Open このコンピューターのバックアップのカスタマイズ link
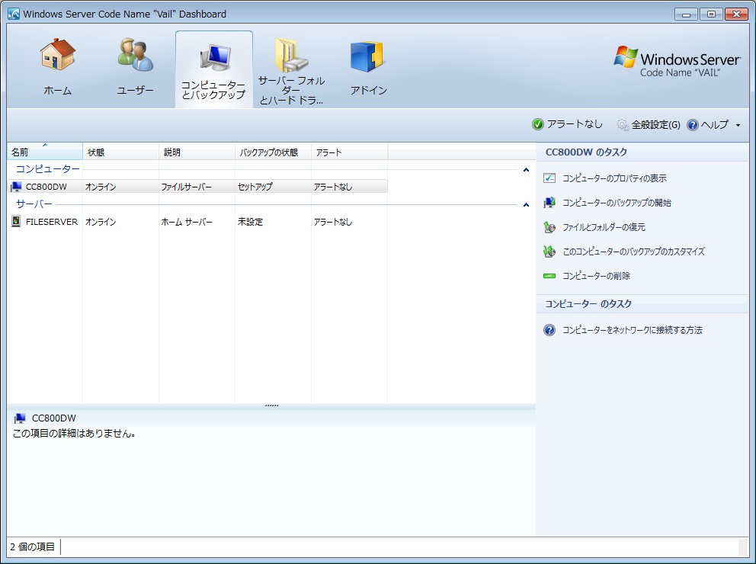 click(x=633, y=252)
